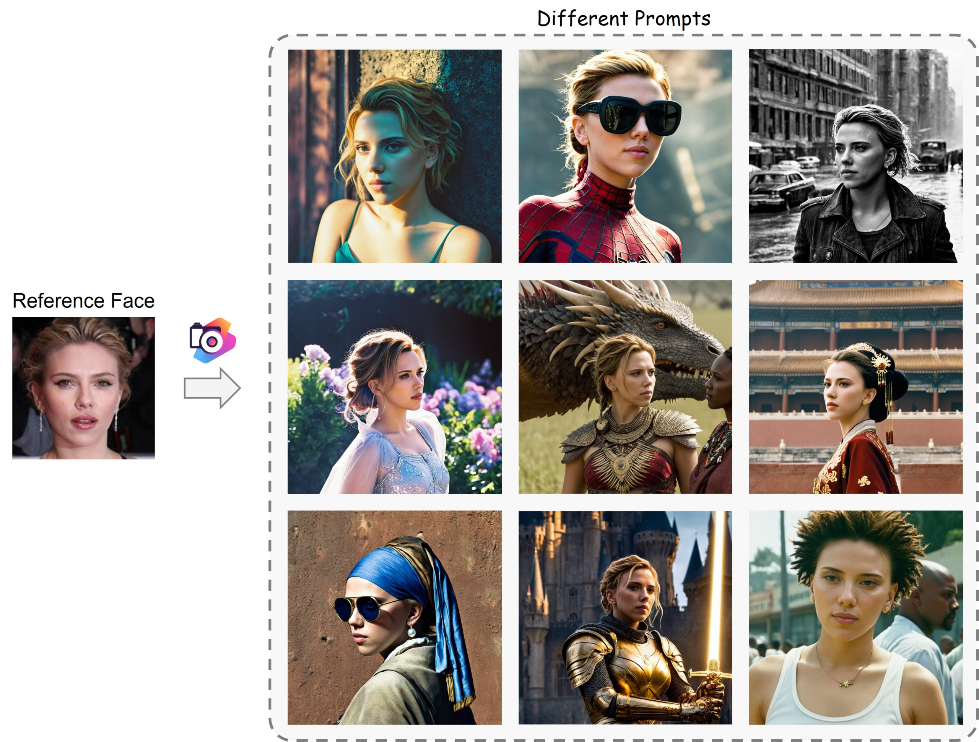Open the Chinese palace costume image
The image size is (979, 742).
tap(855, 387)
